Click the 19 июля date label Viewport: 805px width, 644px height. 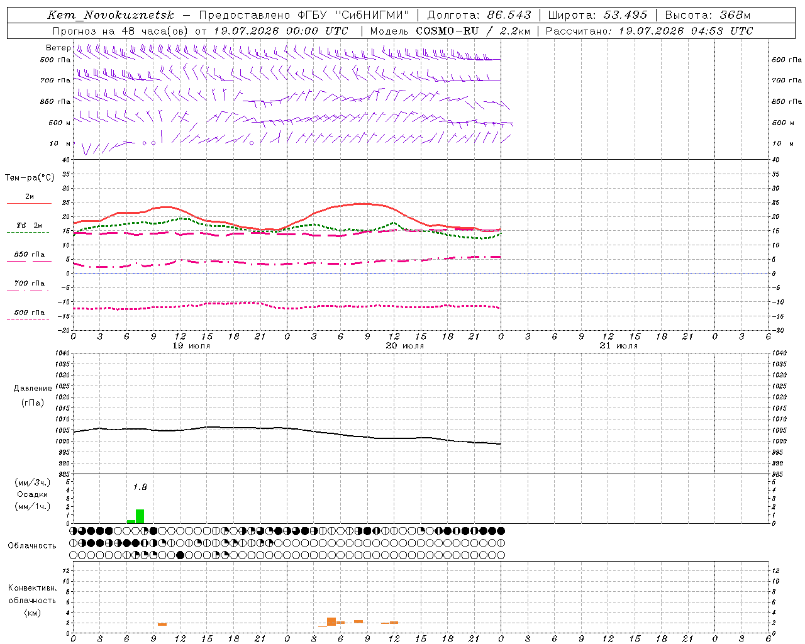191,346
